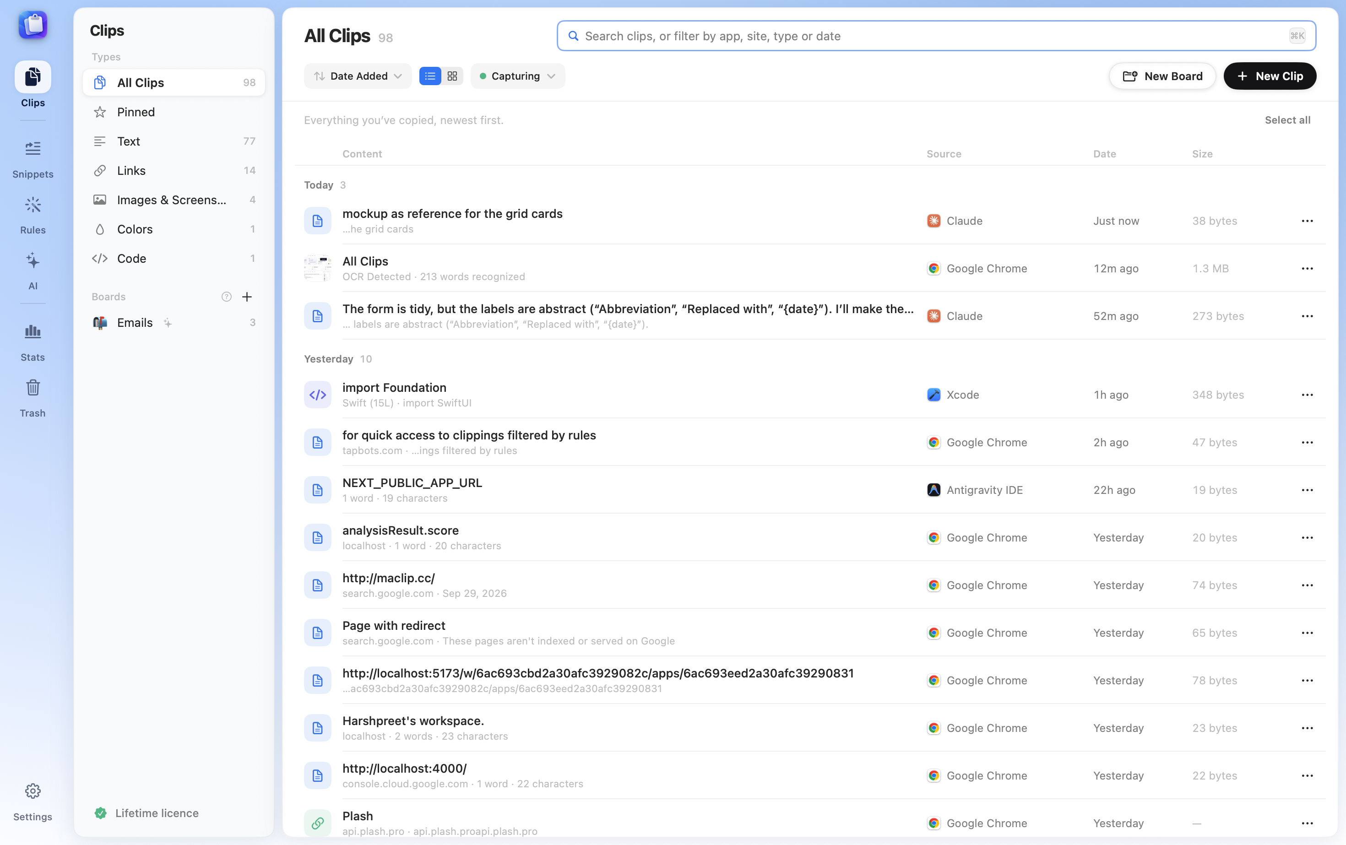Filter by Code type
Viewport: 1346px width, 845px height.
coord(174,258)
